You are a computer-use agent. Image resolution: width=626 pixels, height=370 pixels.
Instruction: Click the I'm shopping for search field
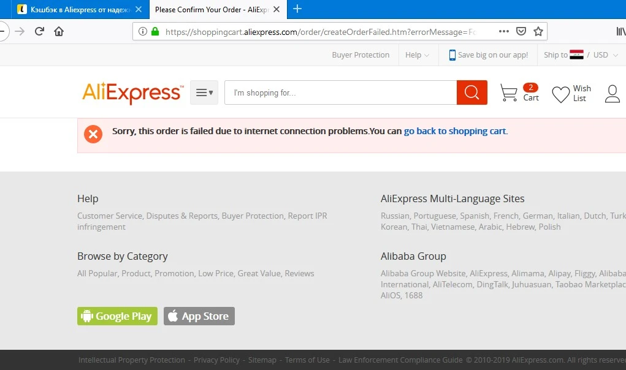tap(340, 92)
